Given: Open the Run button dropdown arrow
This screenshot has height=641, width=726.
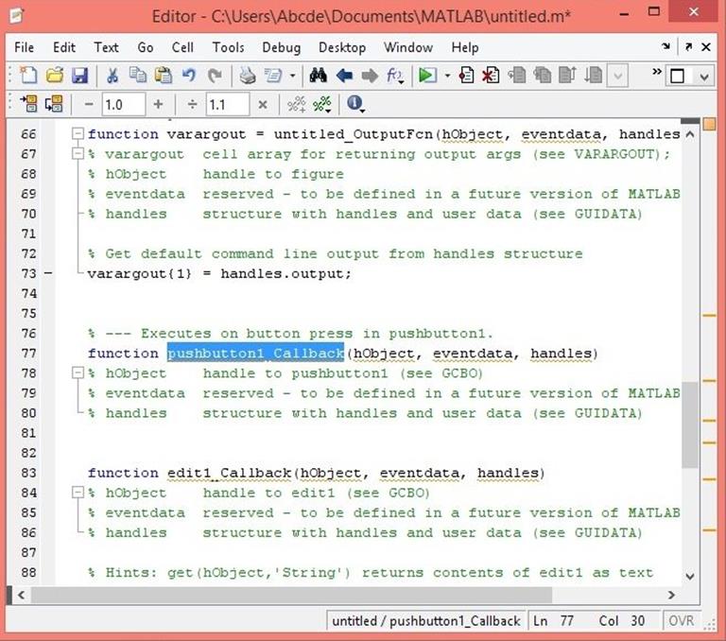Looking at the screenshot, I should point(446,76).
